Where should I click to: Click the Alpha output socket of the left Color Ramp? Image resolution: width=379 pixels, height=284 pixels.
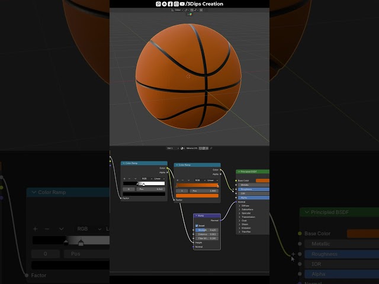[x=167, y=172]
